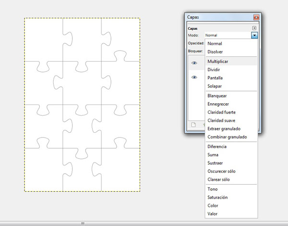Select Claridad suave mode
This screenshot has width=288, height=226.
click(x=231, y=121)
